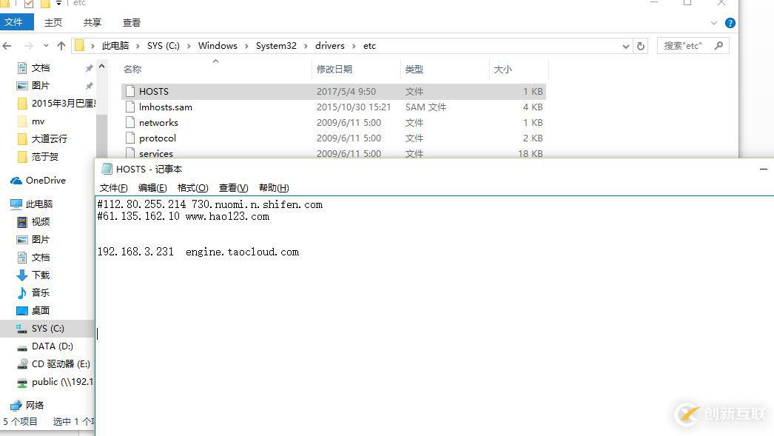Expand chevron after Windows breadcrumb

pos(246,46)
